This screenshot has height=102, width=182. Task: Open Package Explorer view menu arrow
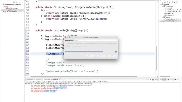[x=22, y=2]
